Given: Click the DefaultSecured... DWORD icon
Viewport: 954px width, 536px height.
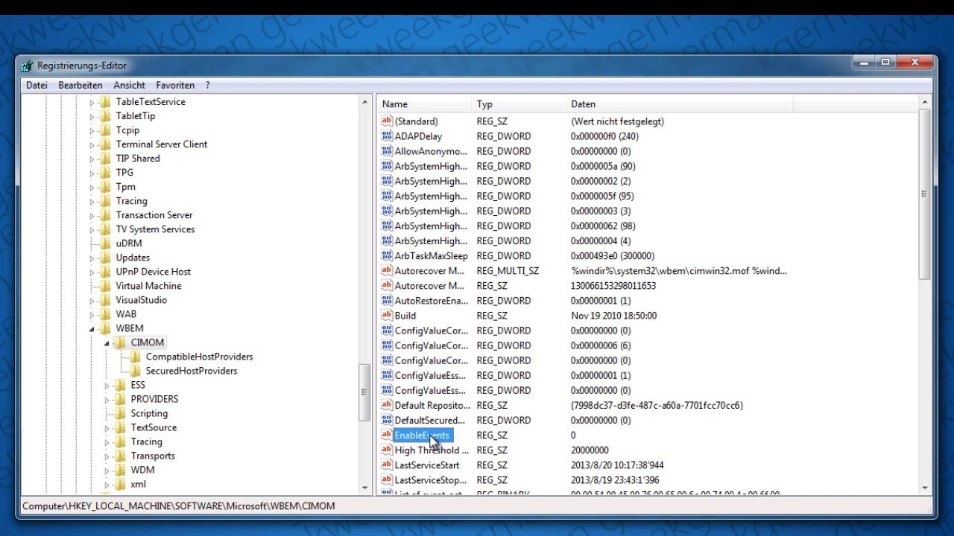Looking at the screenshot, I should click(387, 421).
